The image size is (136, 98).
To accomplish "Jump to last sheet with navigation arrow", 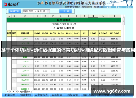I will click(16, 92).
